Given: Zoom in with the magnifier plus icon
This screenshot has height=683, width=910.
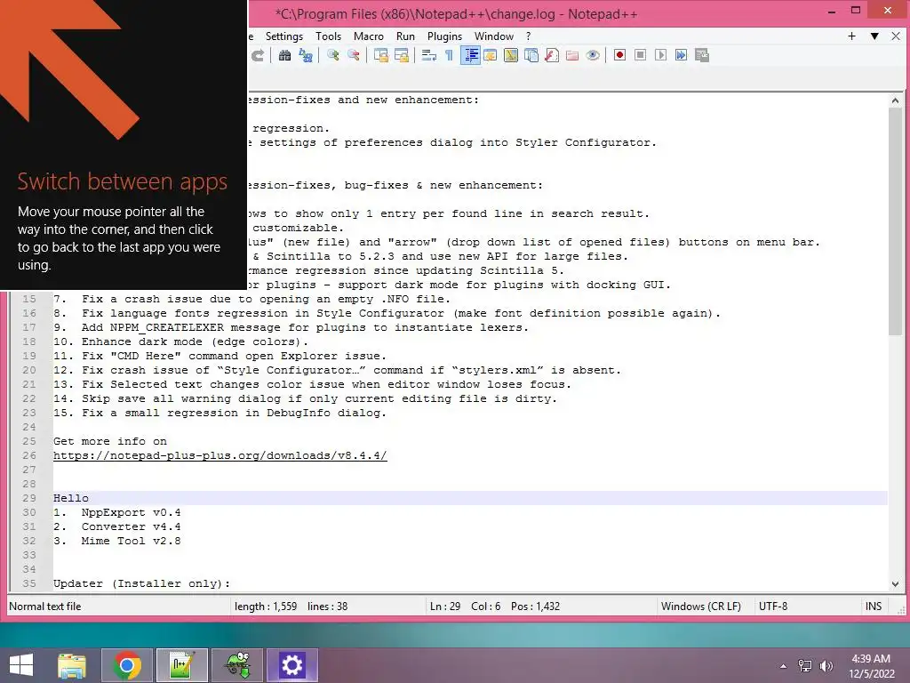Looking at the screenshot, I should click(332, 55).
